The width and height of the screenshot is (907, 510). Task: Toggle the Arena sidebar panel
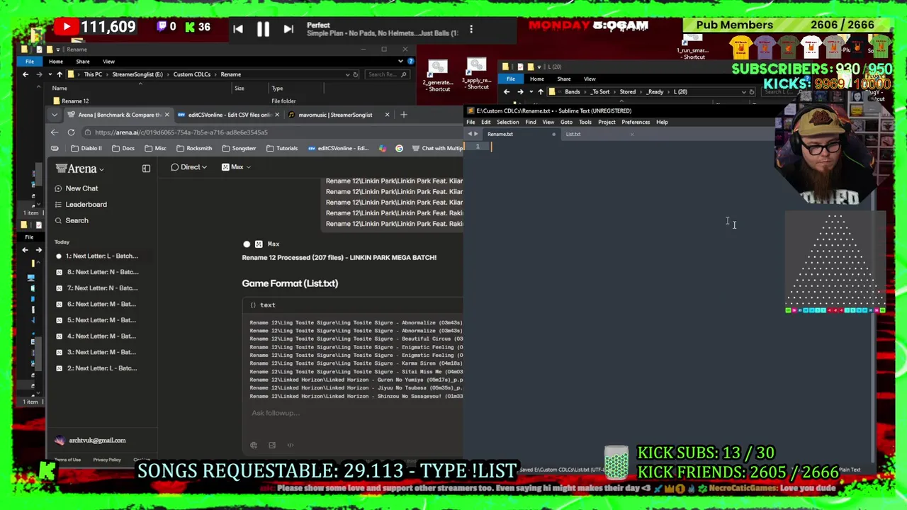pos(146,169)
